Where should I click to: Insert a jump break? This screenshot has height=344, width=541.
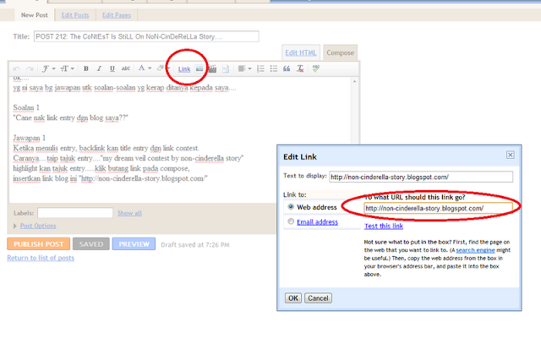click(x=226, y=68)
